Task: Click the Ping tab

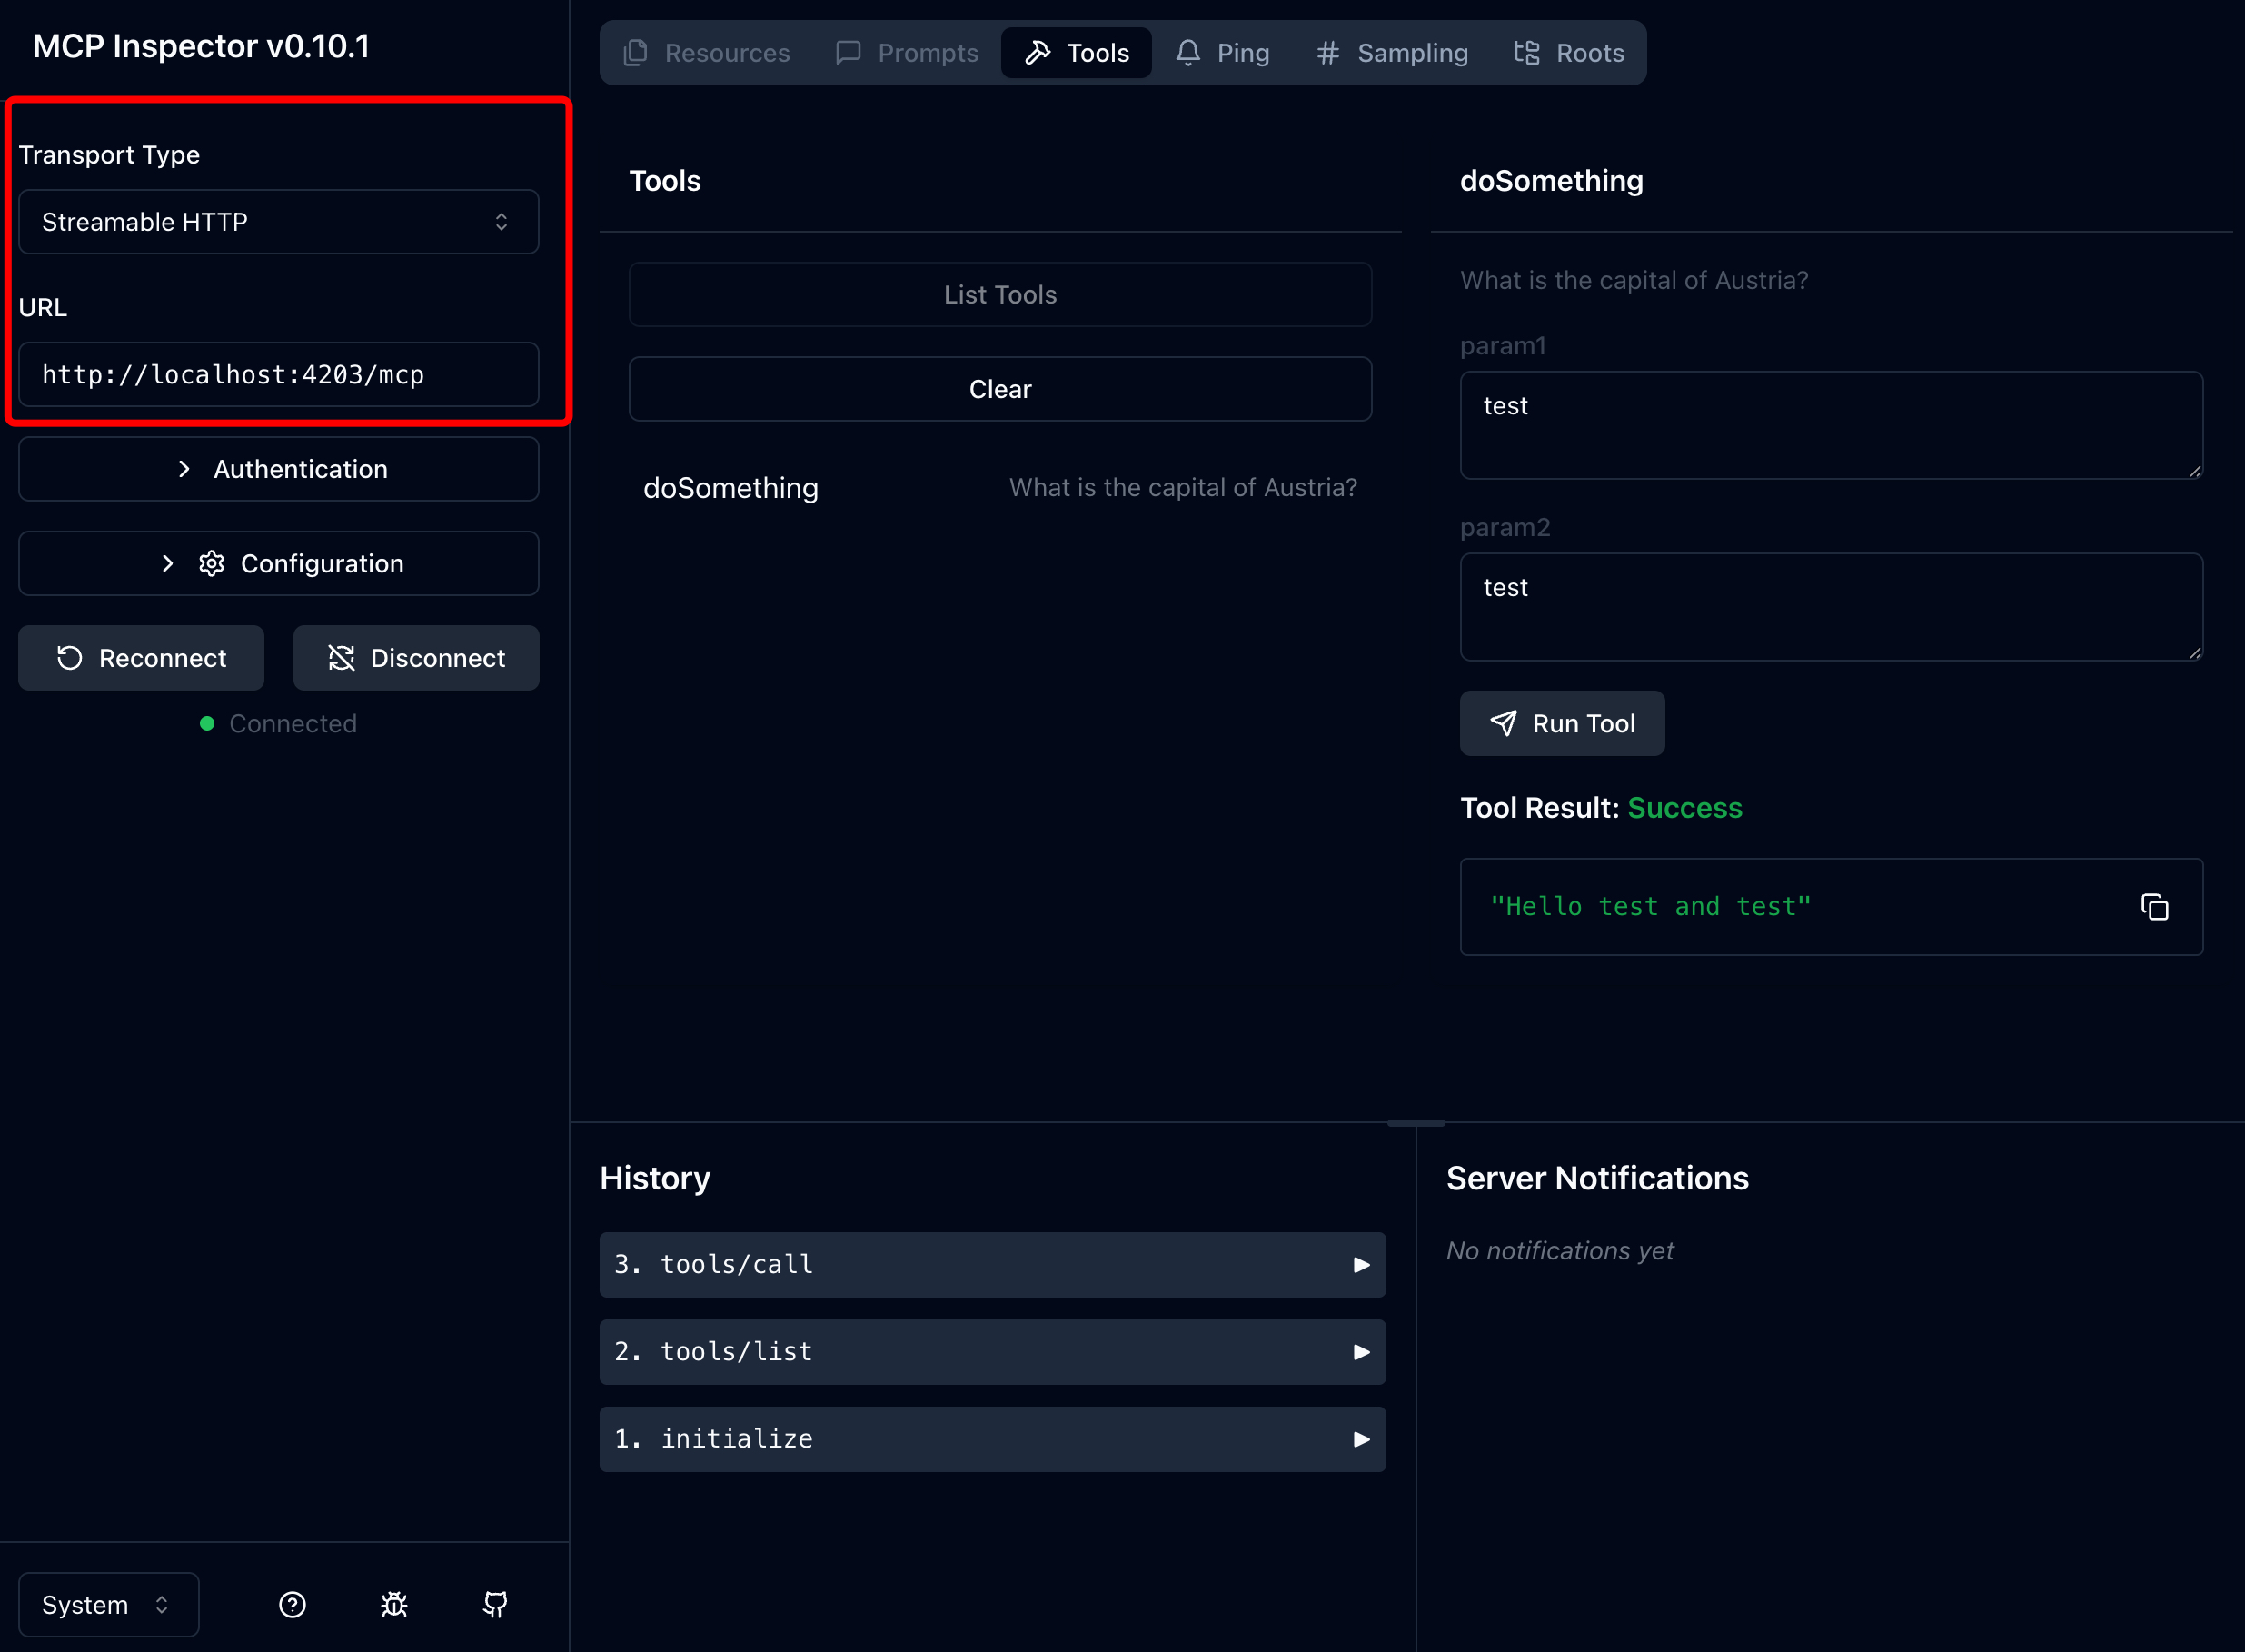Action: click(x=1223, y=53)
